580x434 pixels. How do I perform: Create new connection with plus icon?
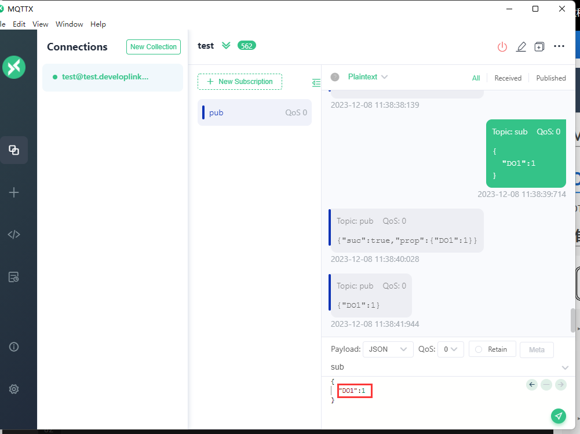[14, 192]
